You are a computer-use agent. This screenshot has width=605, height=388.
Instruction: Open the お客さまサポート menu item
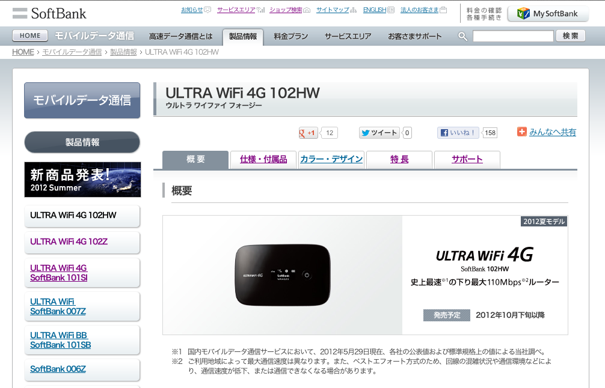[415, 36]
